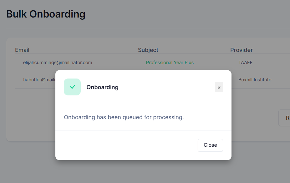Click the TAAFE provider cell

pos(246,63)
